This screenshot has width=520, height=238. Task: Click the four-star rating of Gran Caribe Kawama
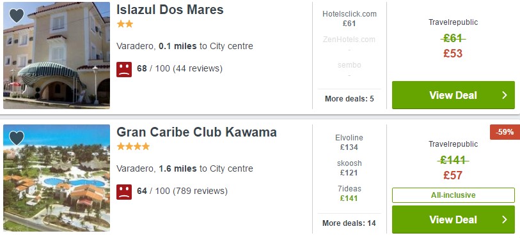coord(133,146)
